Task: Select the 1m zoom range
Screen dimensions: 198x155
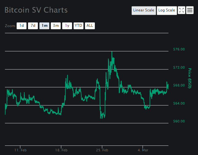Action: (44, 26)
